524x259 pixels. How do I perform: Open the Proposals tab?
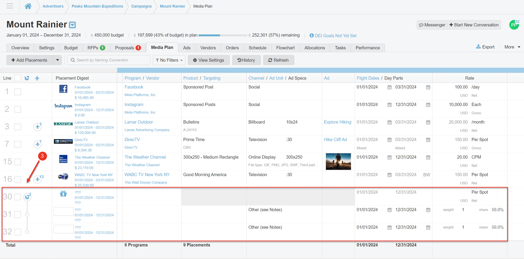click(128, 48)
